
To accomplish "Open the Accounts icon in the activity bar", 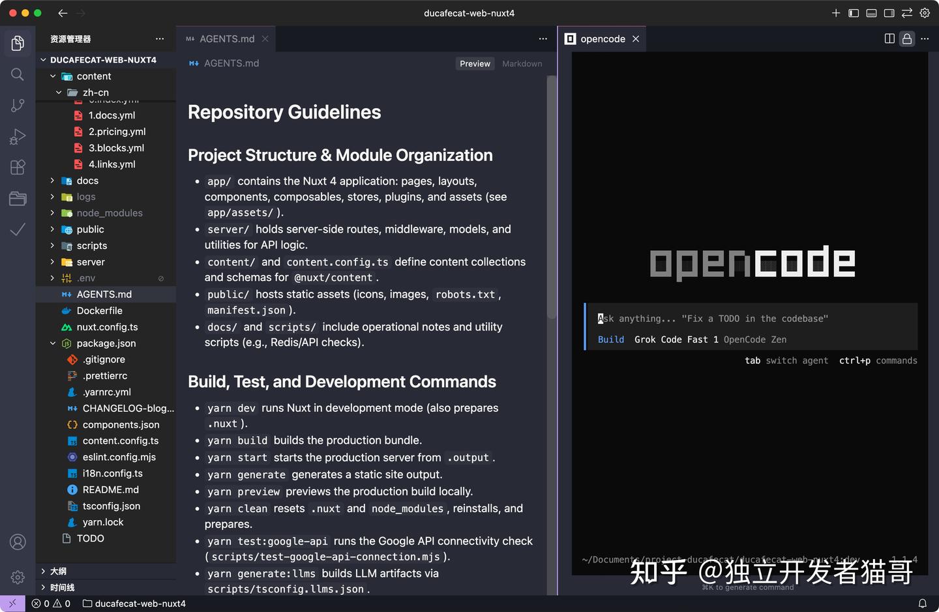I will 17,542.
